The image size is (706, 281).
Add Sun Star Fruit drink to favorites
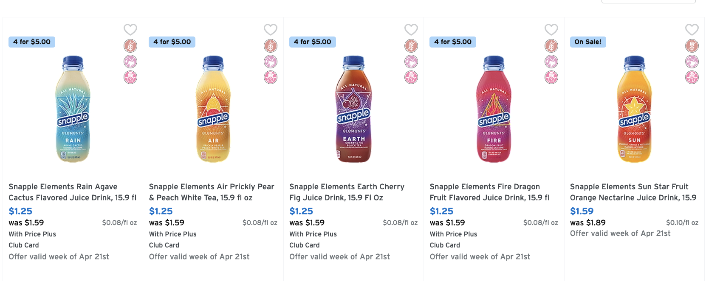[692, 30]
